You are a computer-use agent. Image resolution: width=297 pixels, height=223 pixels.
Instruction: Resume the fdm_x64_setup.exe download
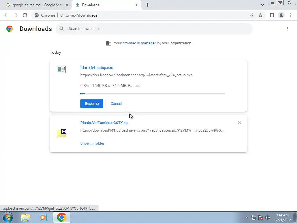click(x=92, y=104)
